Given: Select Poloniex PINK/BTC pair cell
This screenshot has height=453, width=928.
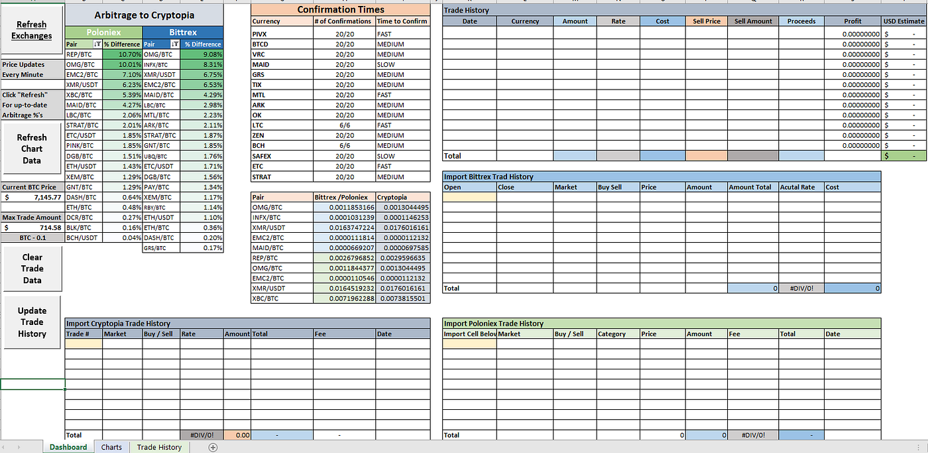Looking at the screenshot, I should click(x=84, y=145).
